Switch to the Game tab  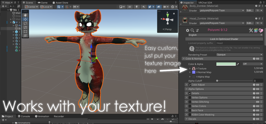point(43,3)
